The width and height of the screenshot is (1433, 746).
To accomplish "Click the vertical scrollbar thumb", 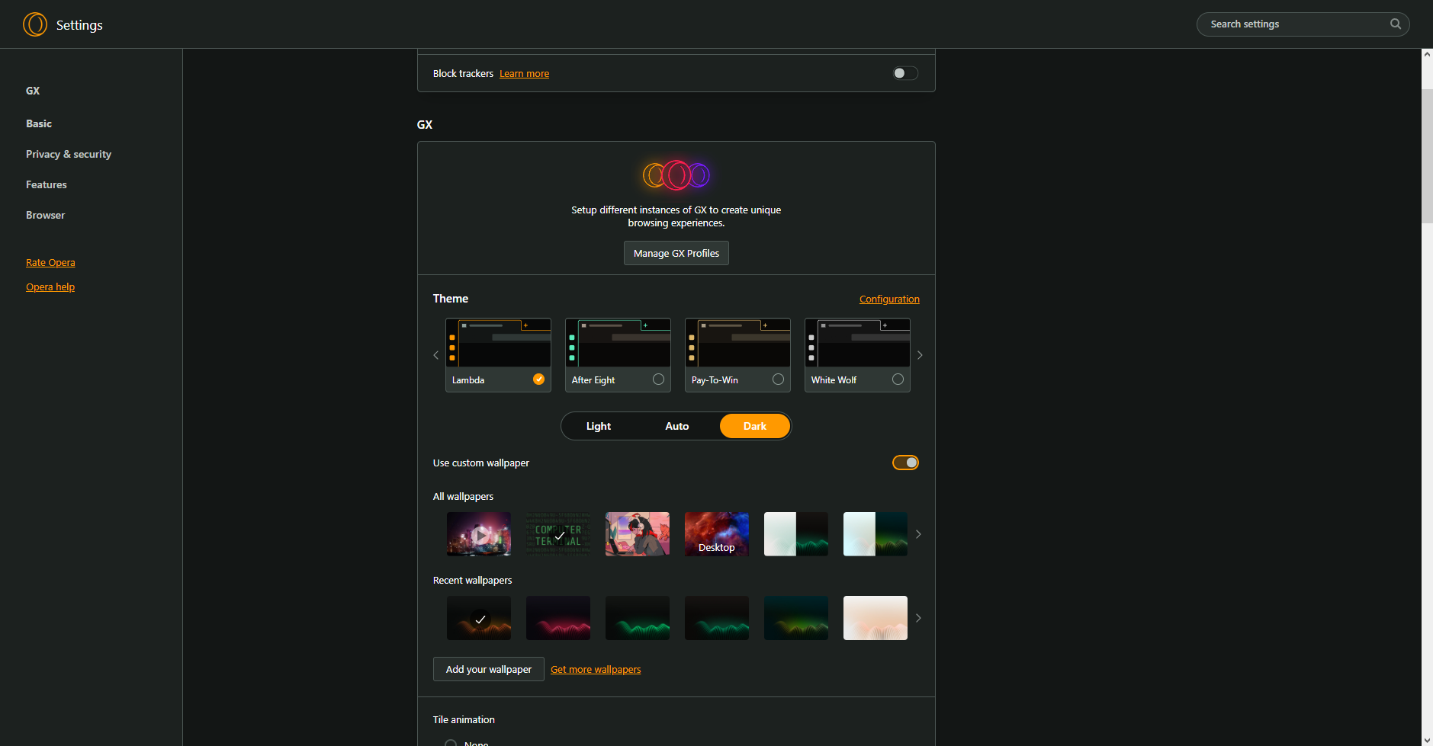I will (1427, 156).
